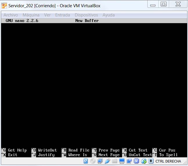The width and height of the screenshot is (188, 166).
Task: Click the USB devices status icon
Action: coord(107,161)
